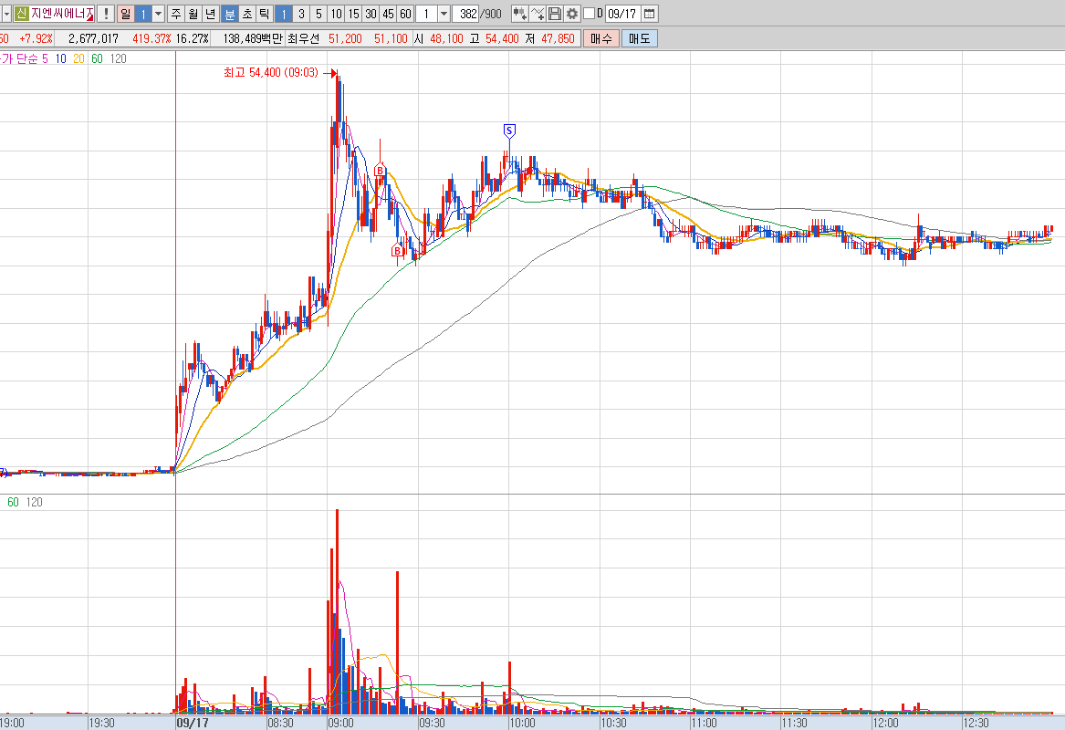Click the add-indicator line chart icon

[x=538, y=14]
